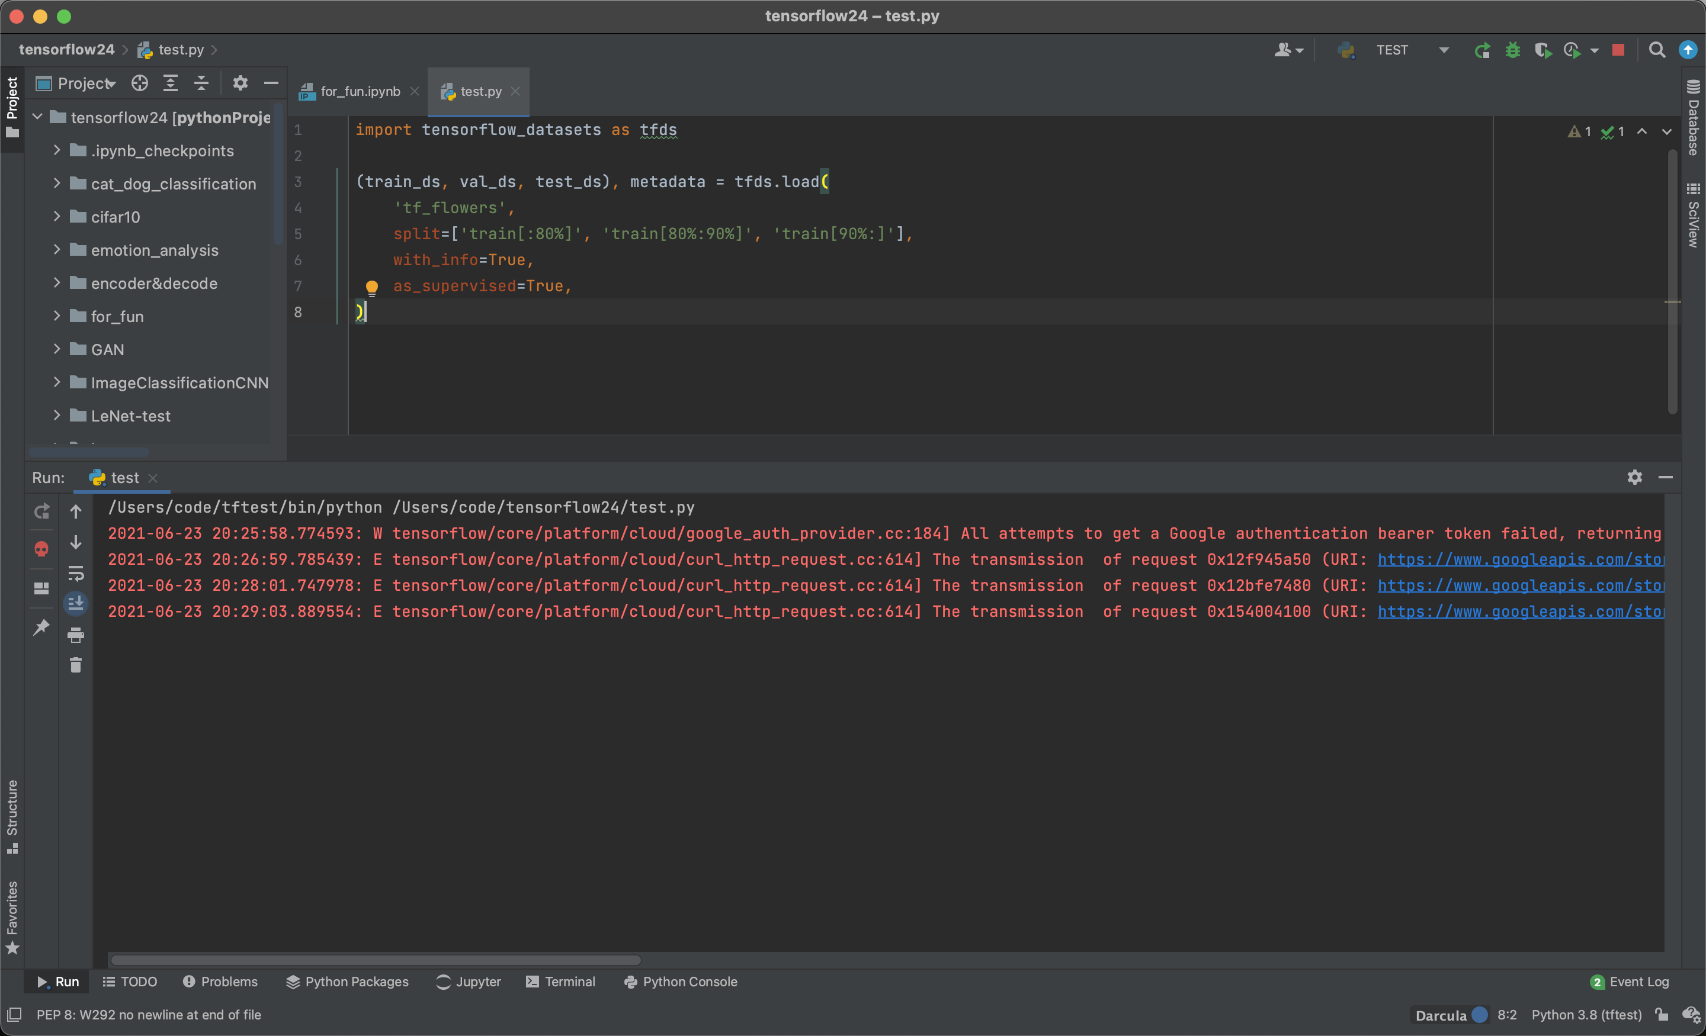Screen dimensions: 1706x1036
Task: Expand the .ipynb_checkpoints folder
Action: [x=57, y=150]
